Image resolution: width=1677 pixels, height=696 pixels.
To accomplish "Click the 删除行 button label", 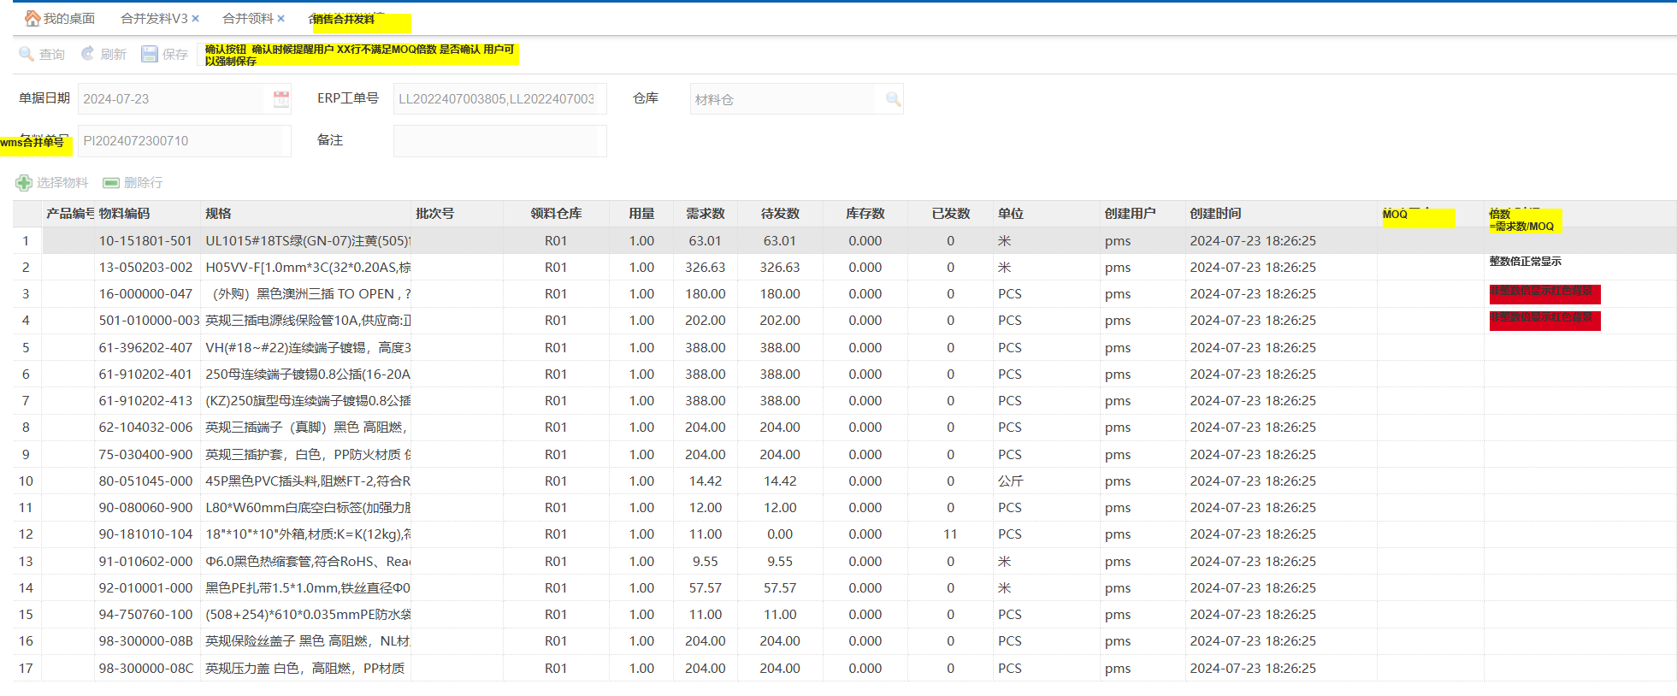I will click(x=144, y=183).
